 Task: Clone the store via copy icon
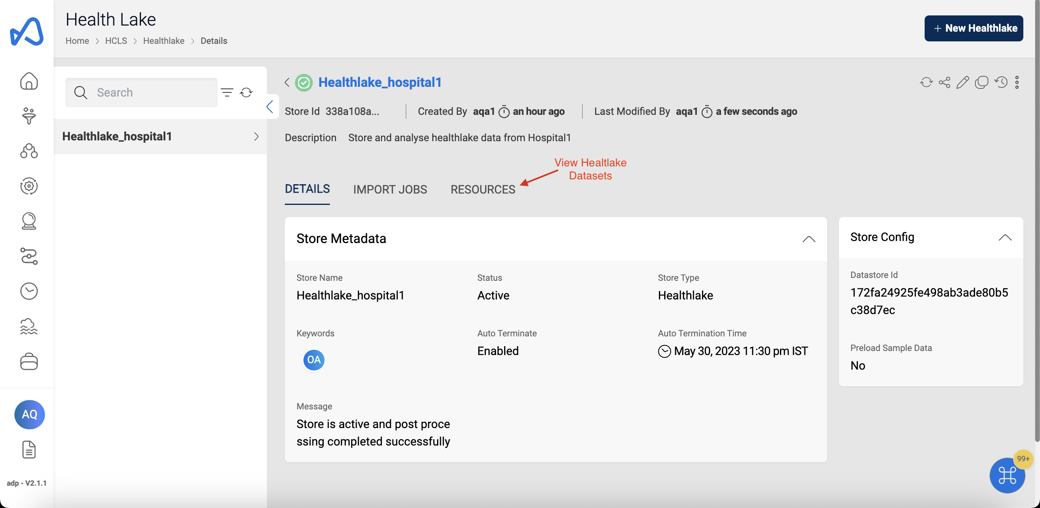(x=981, y=82)
